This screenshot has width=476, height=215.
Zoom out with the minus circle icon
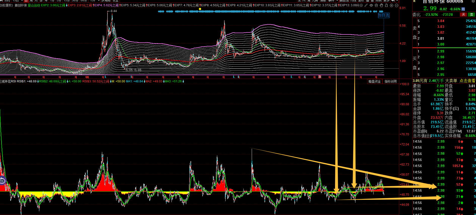(396, 5)
